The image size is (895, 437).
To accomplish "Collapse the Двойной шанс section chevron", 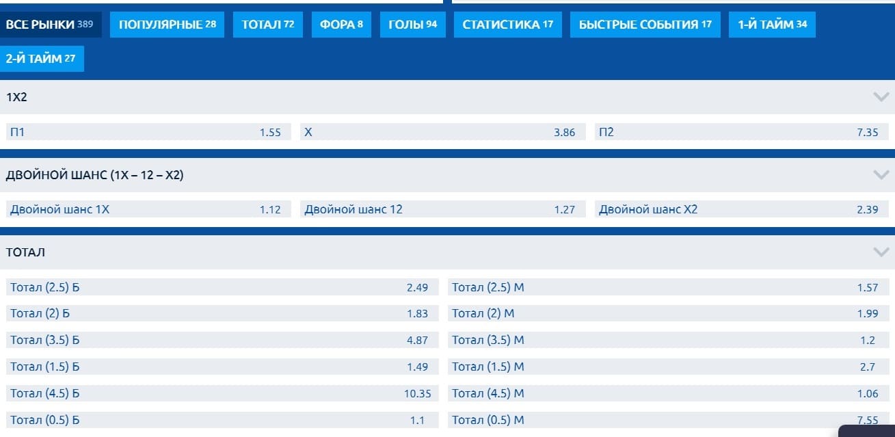I will [x=881, y=175].
